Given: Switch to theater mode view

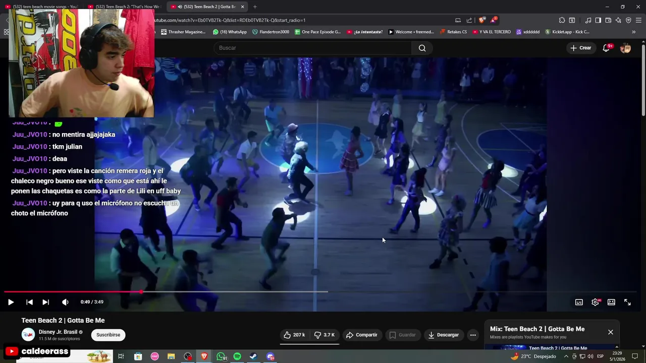Looking at the screenshot, I should tap(611, 302).
